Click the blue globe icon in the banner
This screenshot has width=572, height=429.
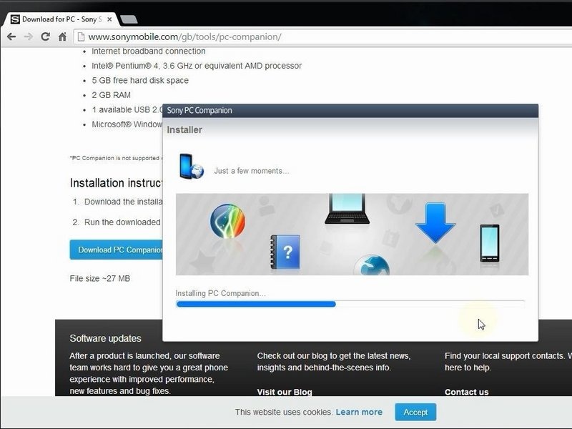point(372,265)
